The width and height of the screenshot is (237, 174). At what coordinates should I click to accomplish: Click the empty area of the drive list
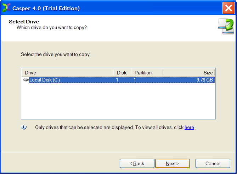coord(118,101)
